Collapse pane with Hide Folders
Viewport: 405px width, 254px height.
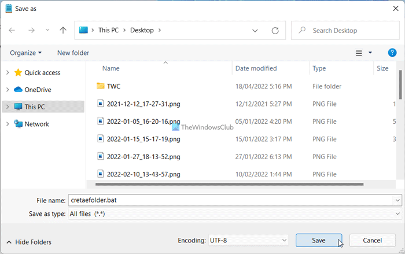tap(29, 242)
